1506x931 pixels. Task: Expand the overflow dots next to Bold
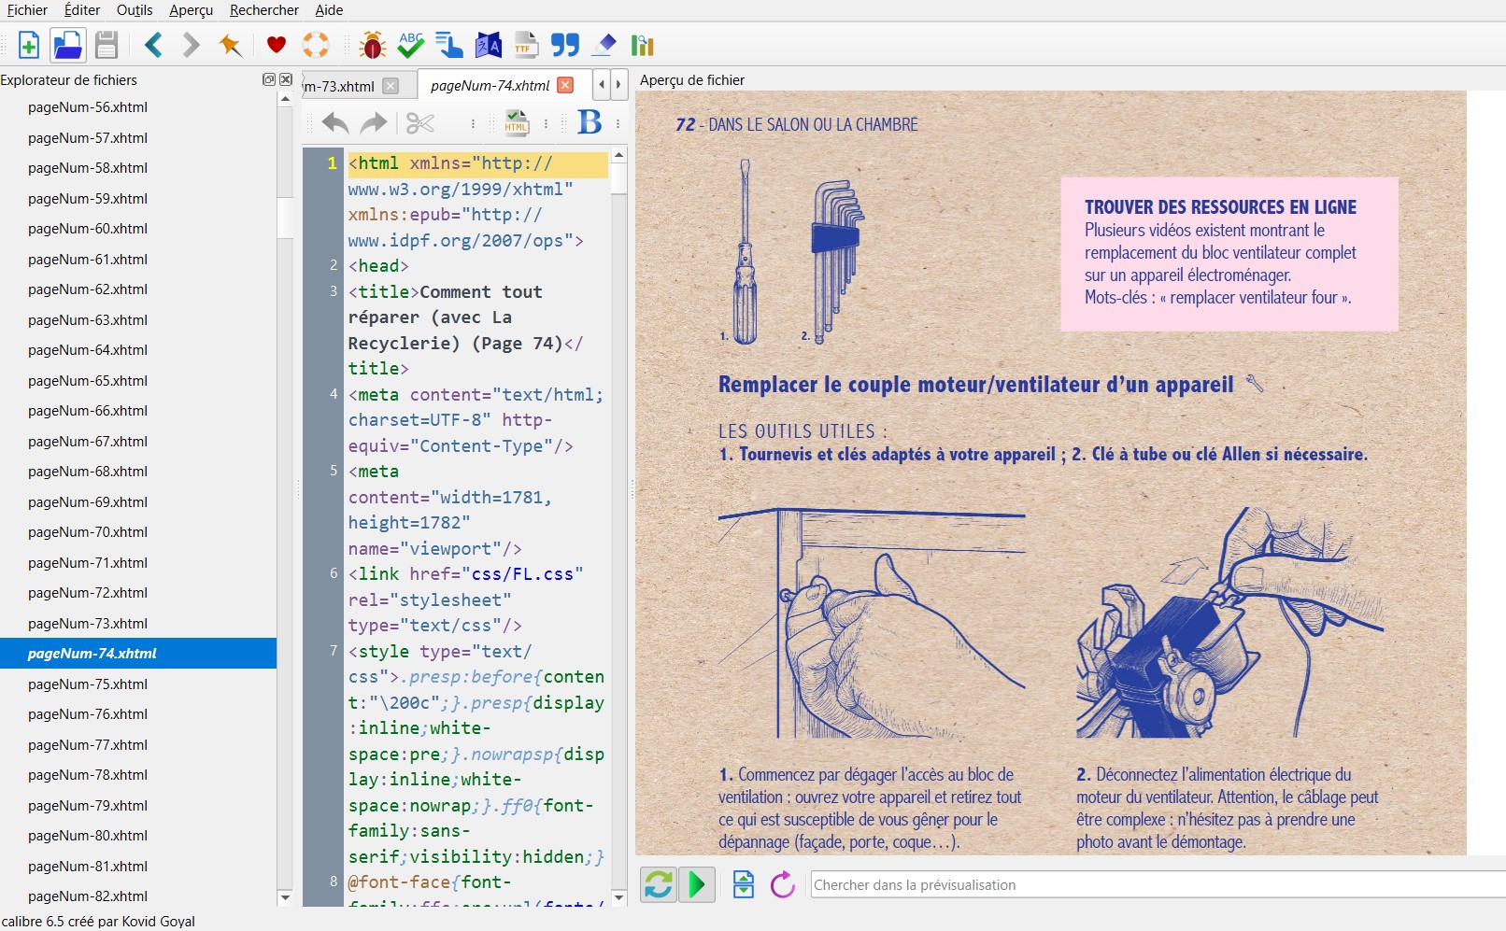coord(618,122)
